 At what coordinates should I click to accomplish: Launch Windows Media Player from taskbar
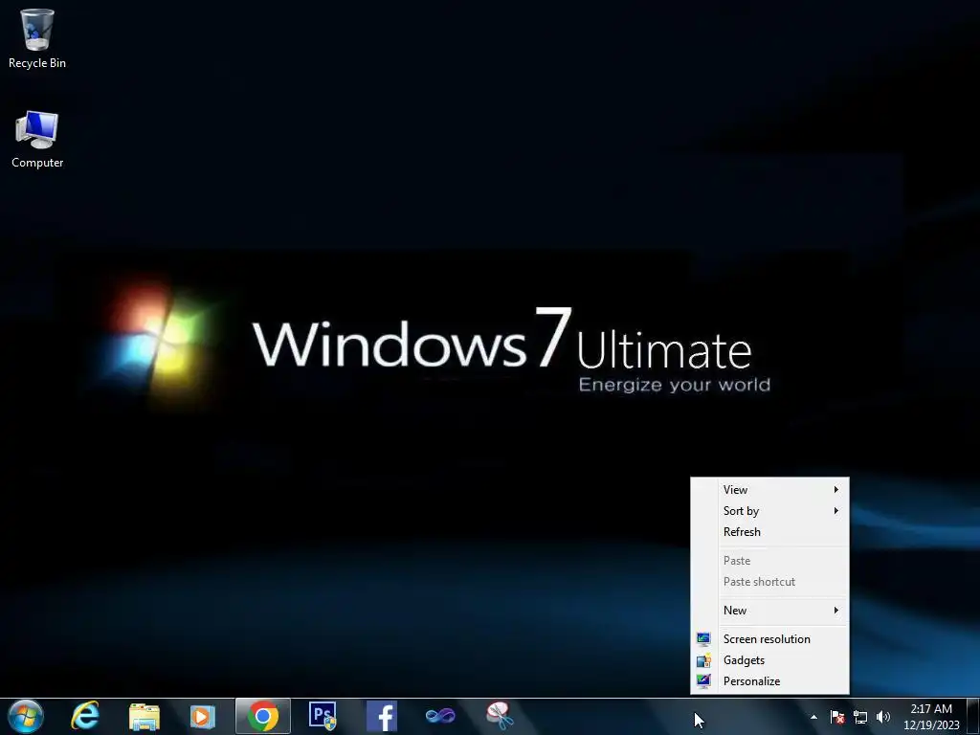(x=203, y=716)
